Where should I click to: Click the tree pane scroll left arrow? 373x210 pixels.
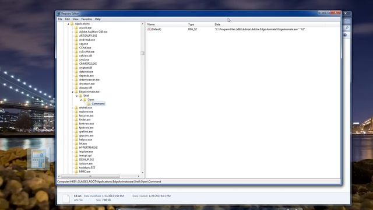click(59, 176)
